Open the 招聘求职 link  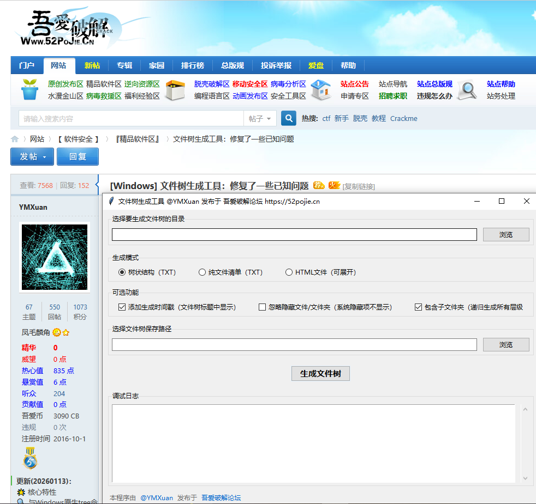coord(393,96)
